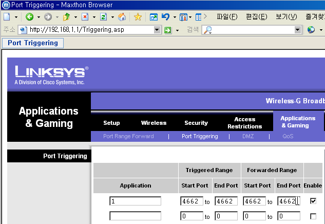The width and height of the screenshot is (325, 224).
Task: Click the search input field
Action: point(253,30)
